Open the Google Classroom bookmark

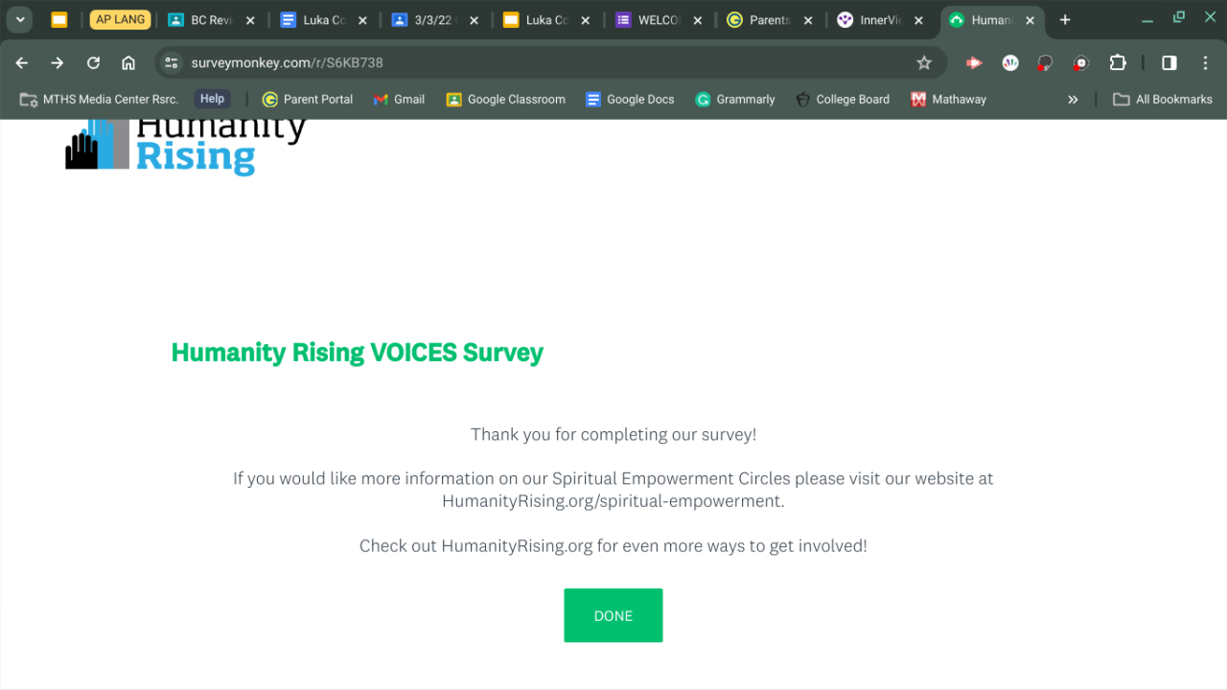(505, 100)
